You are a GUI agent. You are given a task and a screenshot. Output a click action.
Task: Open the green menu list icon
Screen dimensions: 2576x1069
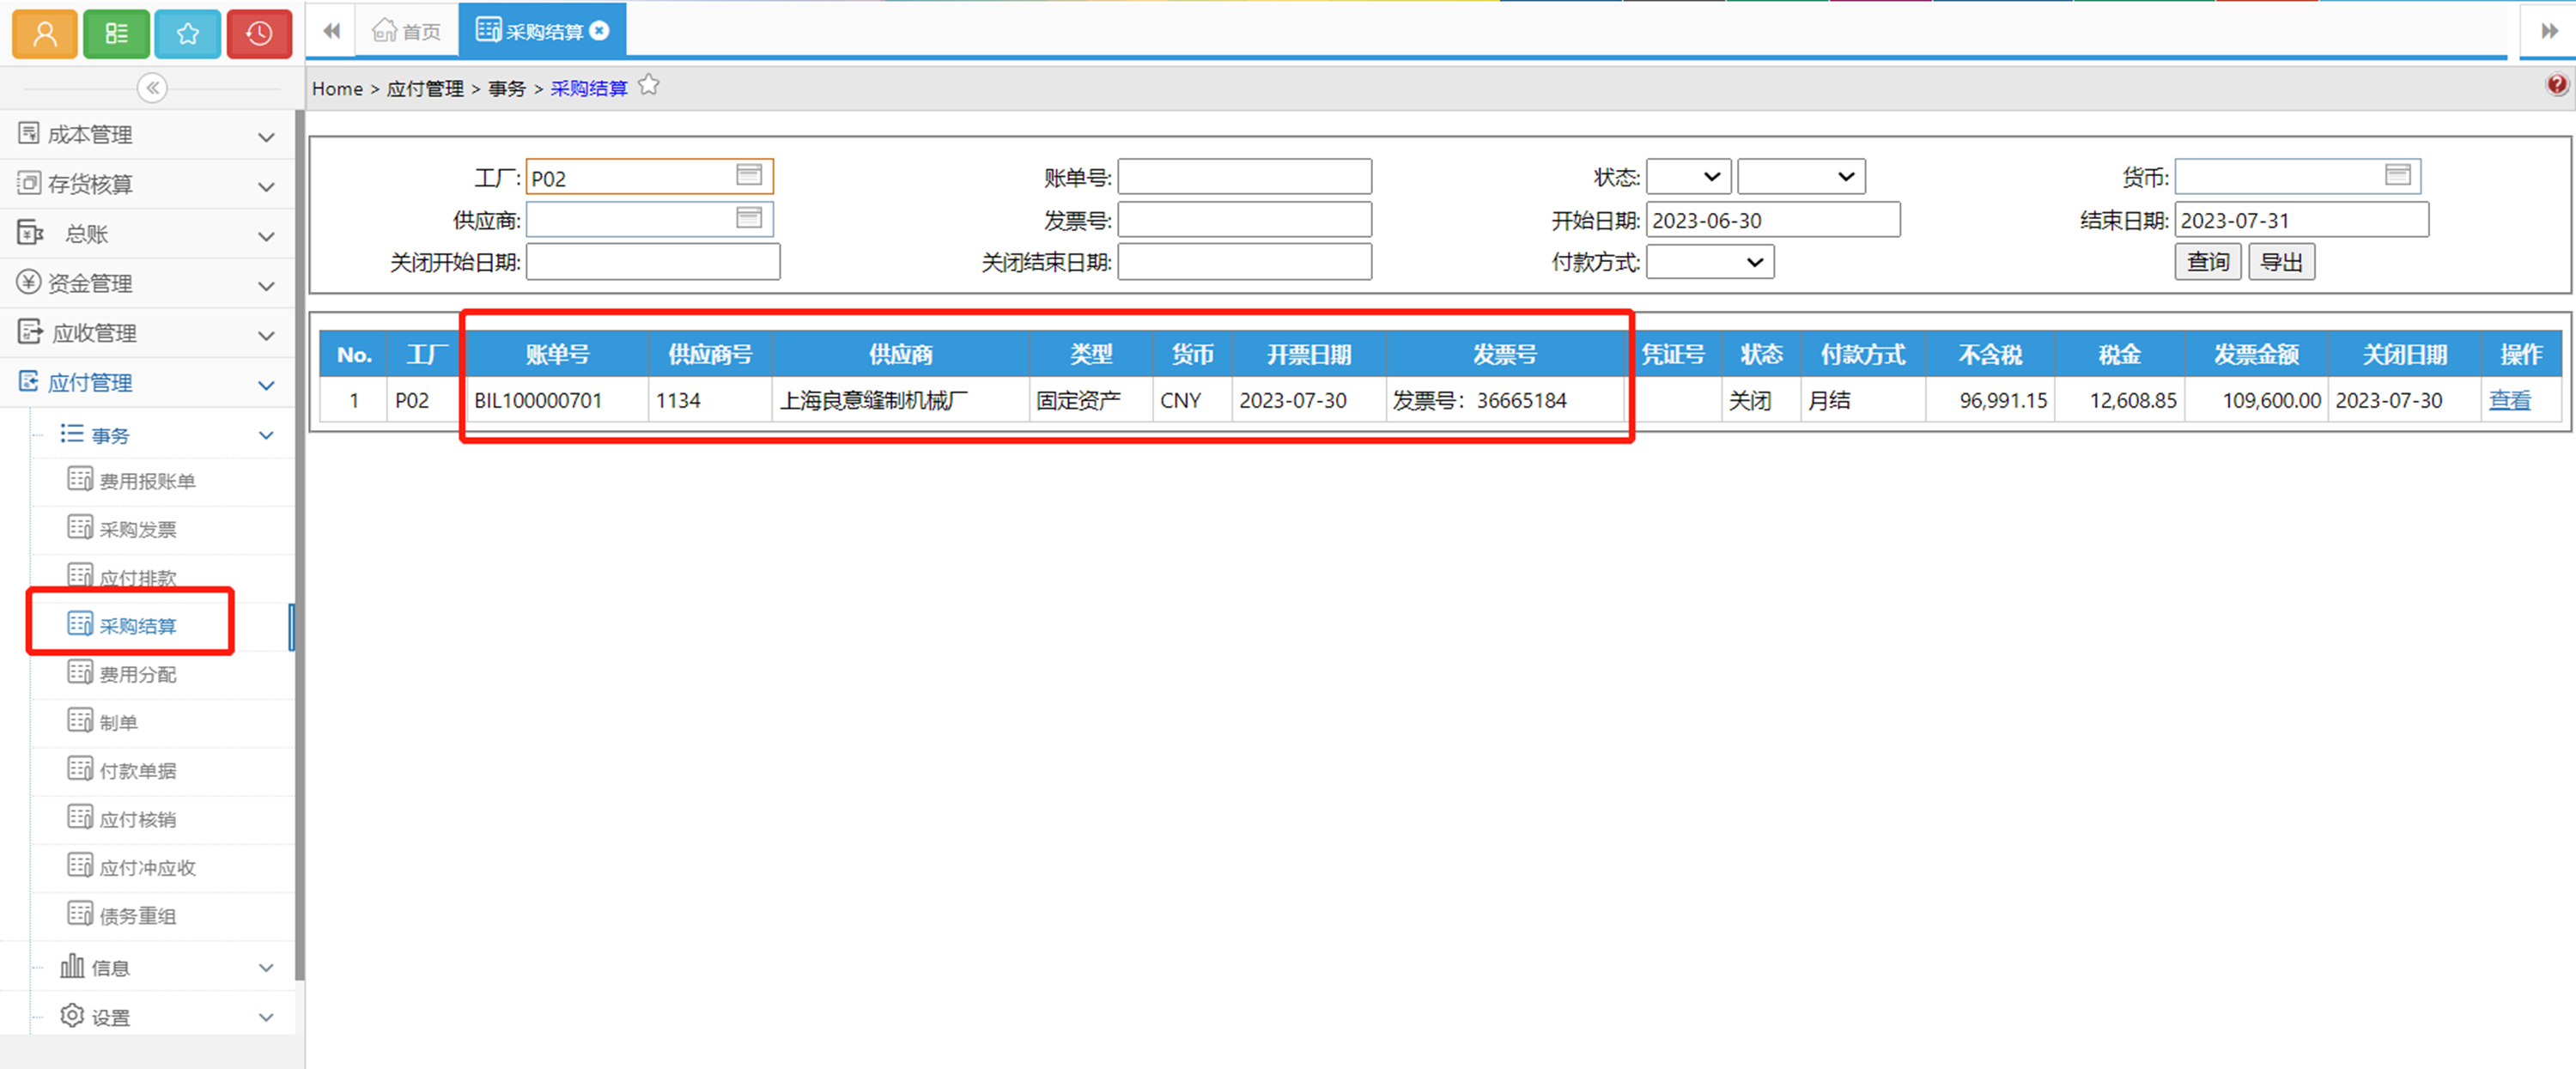pyautogui.click(x=116, y=34)
